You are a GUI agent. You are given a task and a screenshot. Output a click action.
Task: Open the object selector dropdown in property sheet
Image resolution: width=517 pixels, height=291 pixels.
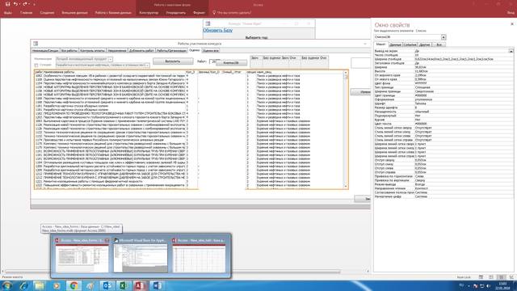443,37
